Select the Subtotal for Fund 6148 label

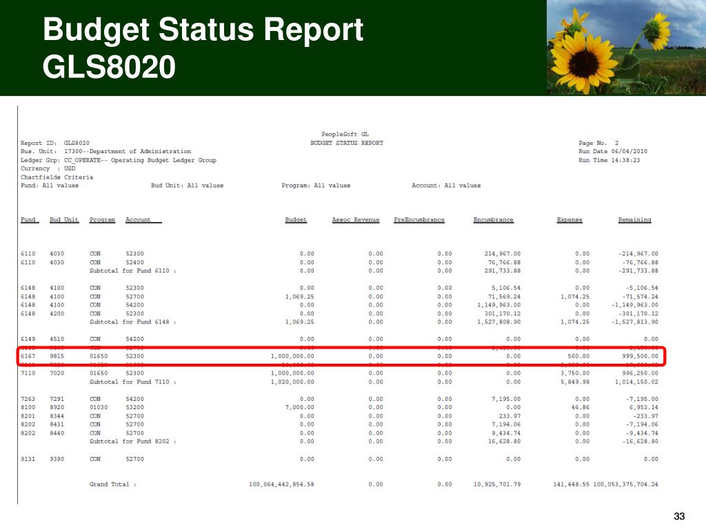pyautogui.click(x=133, y=322)
